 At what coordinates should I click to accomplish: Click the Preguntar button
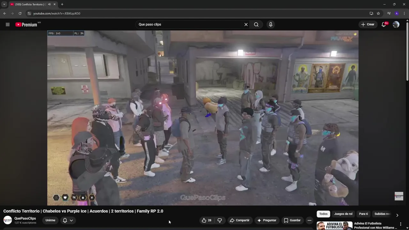[267, 220]
